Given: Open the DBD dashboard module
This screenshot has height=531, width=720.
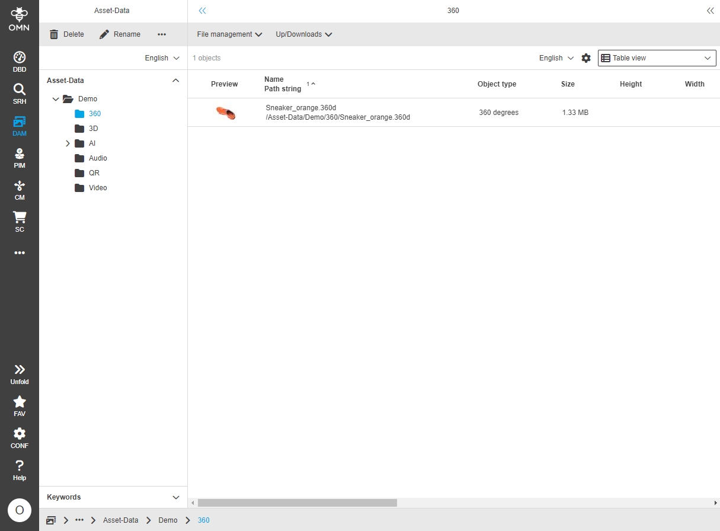Looking at the screenshot, I should tap(20, 62).
